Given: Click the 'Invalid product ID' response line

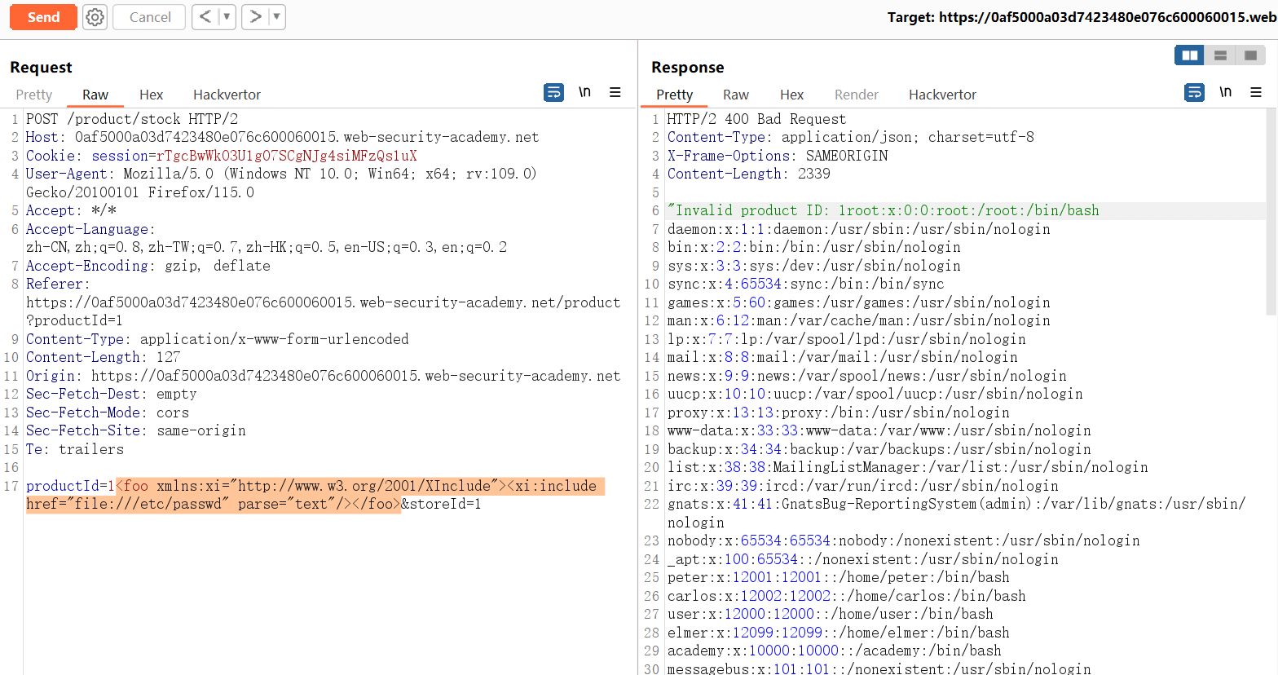Looking at the screenshot, I should pos(883,210).
